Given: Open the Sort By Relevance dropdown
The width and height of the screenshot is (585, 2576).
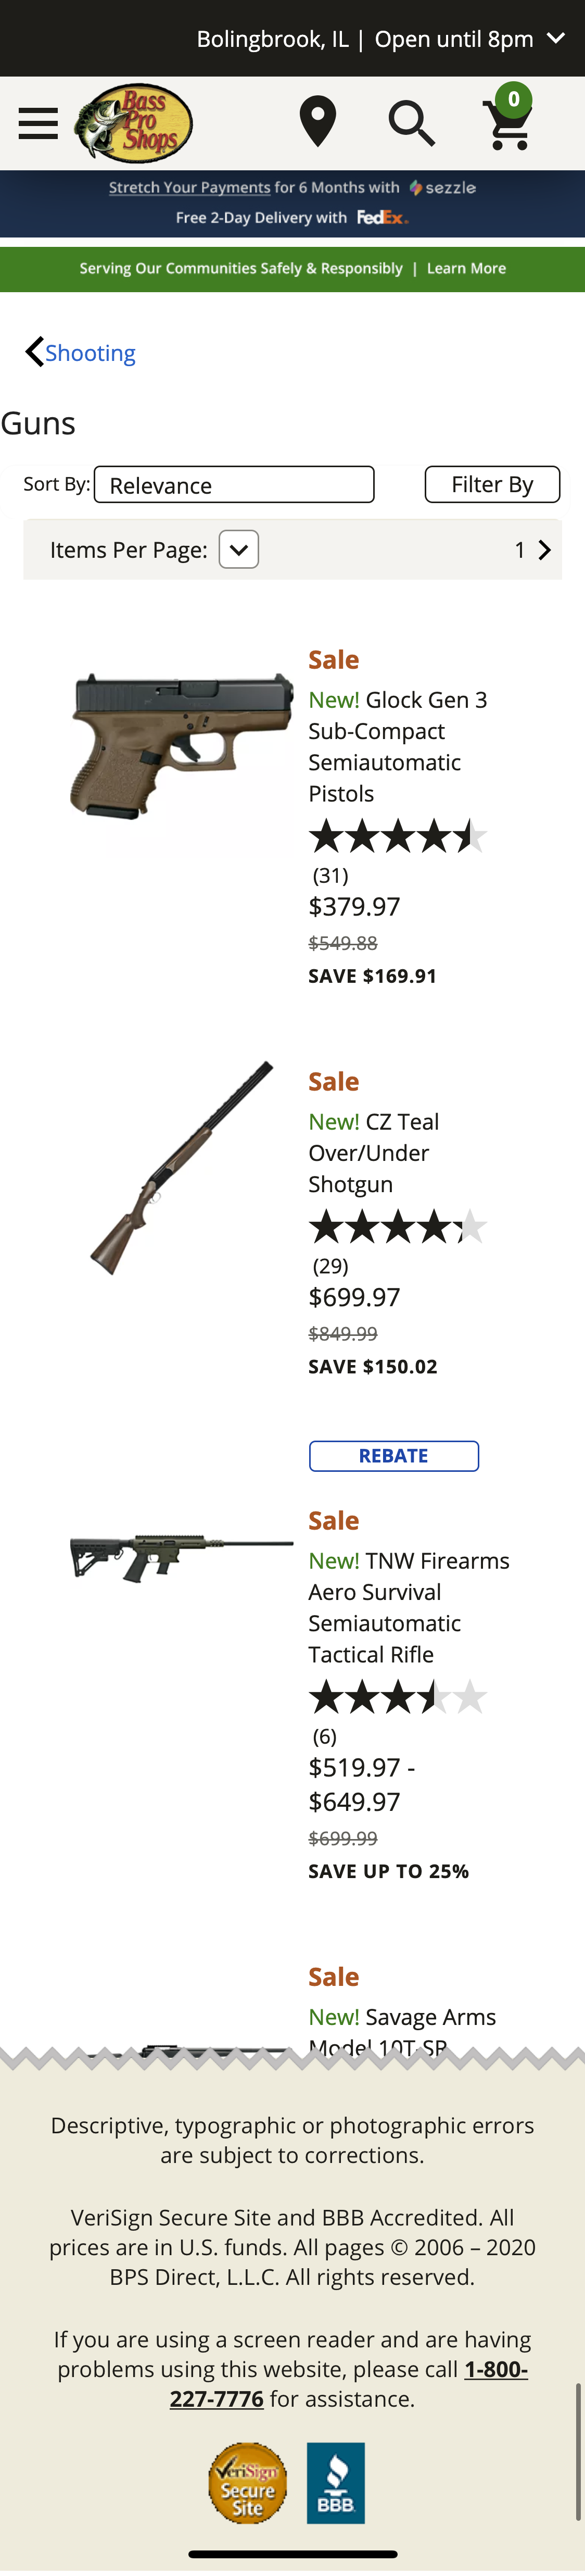Looking at the screenshot, I should click(x=234, y=485).
